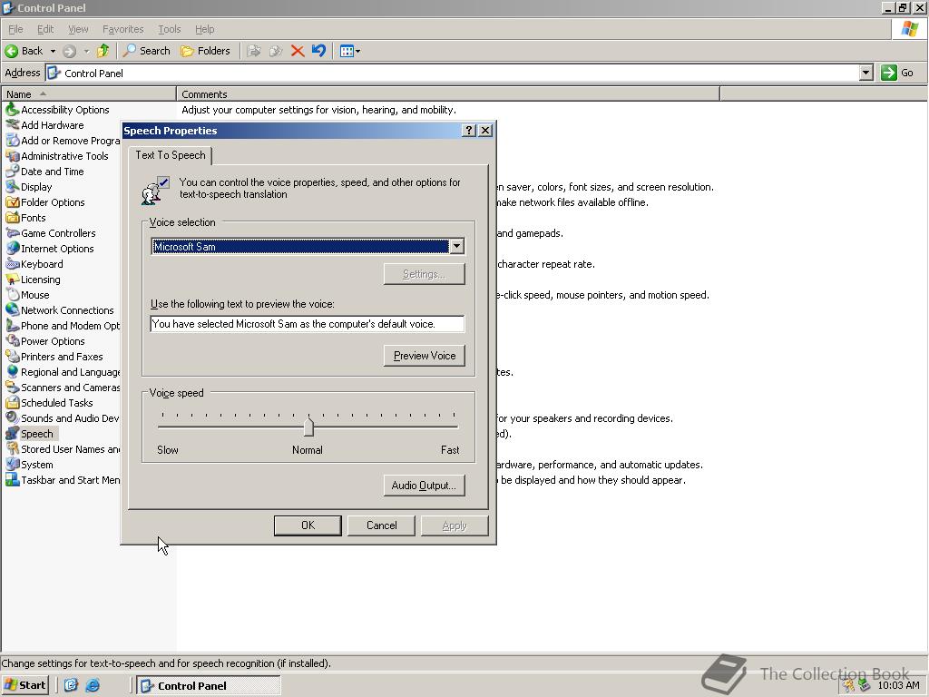The image size is (929, 697).
Task: Select the Text To Speech tab
Action: tap(171, 155)
